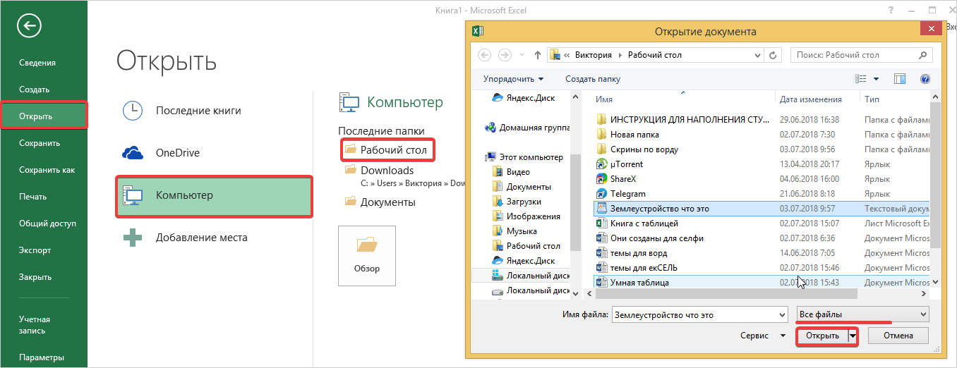Select Сохранить как in left menu
Image resolution: width=957 pixels, height=368 pixels.
(x=47, y=170)
